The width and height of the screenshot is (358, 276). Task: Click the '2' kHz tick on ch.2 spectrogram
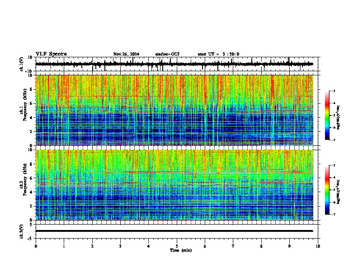(x=31, y=206)
